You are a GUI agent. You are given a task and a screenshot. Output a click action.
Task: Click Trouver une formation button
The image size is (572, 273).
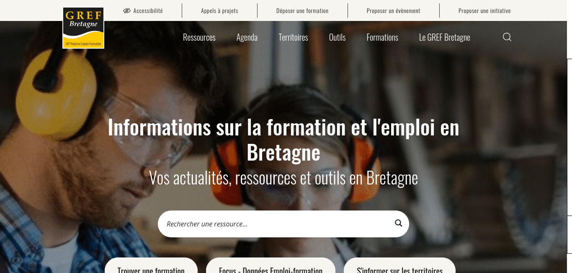[151, 267]
